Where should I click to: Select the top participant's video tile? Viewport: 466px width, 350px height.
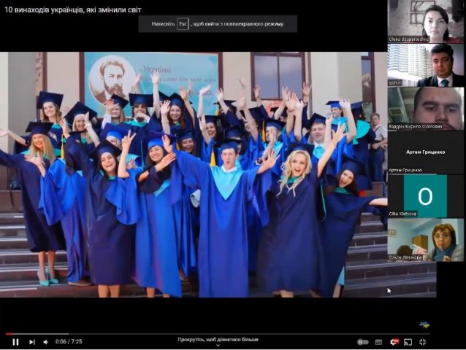tap(426, 20)
